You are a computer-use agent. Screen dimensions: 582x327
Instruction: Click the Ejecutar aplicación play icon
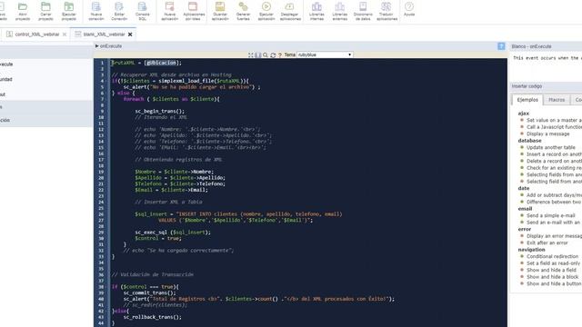266,11
